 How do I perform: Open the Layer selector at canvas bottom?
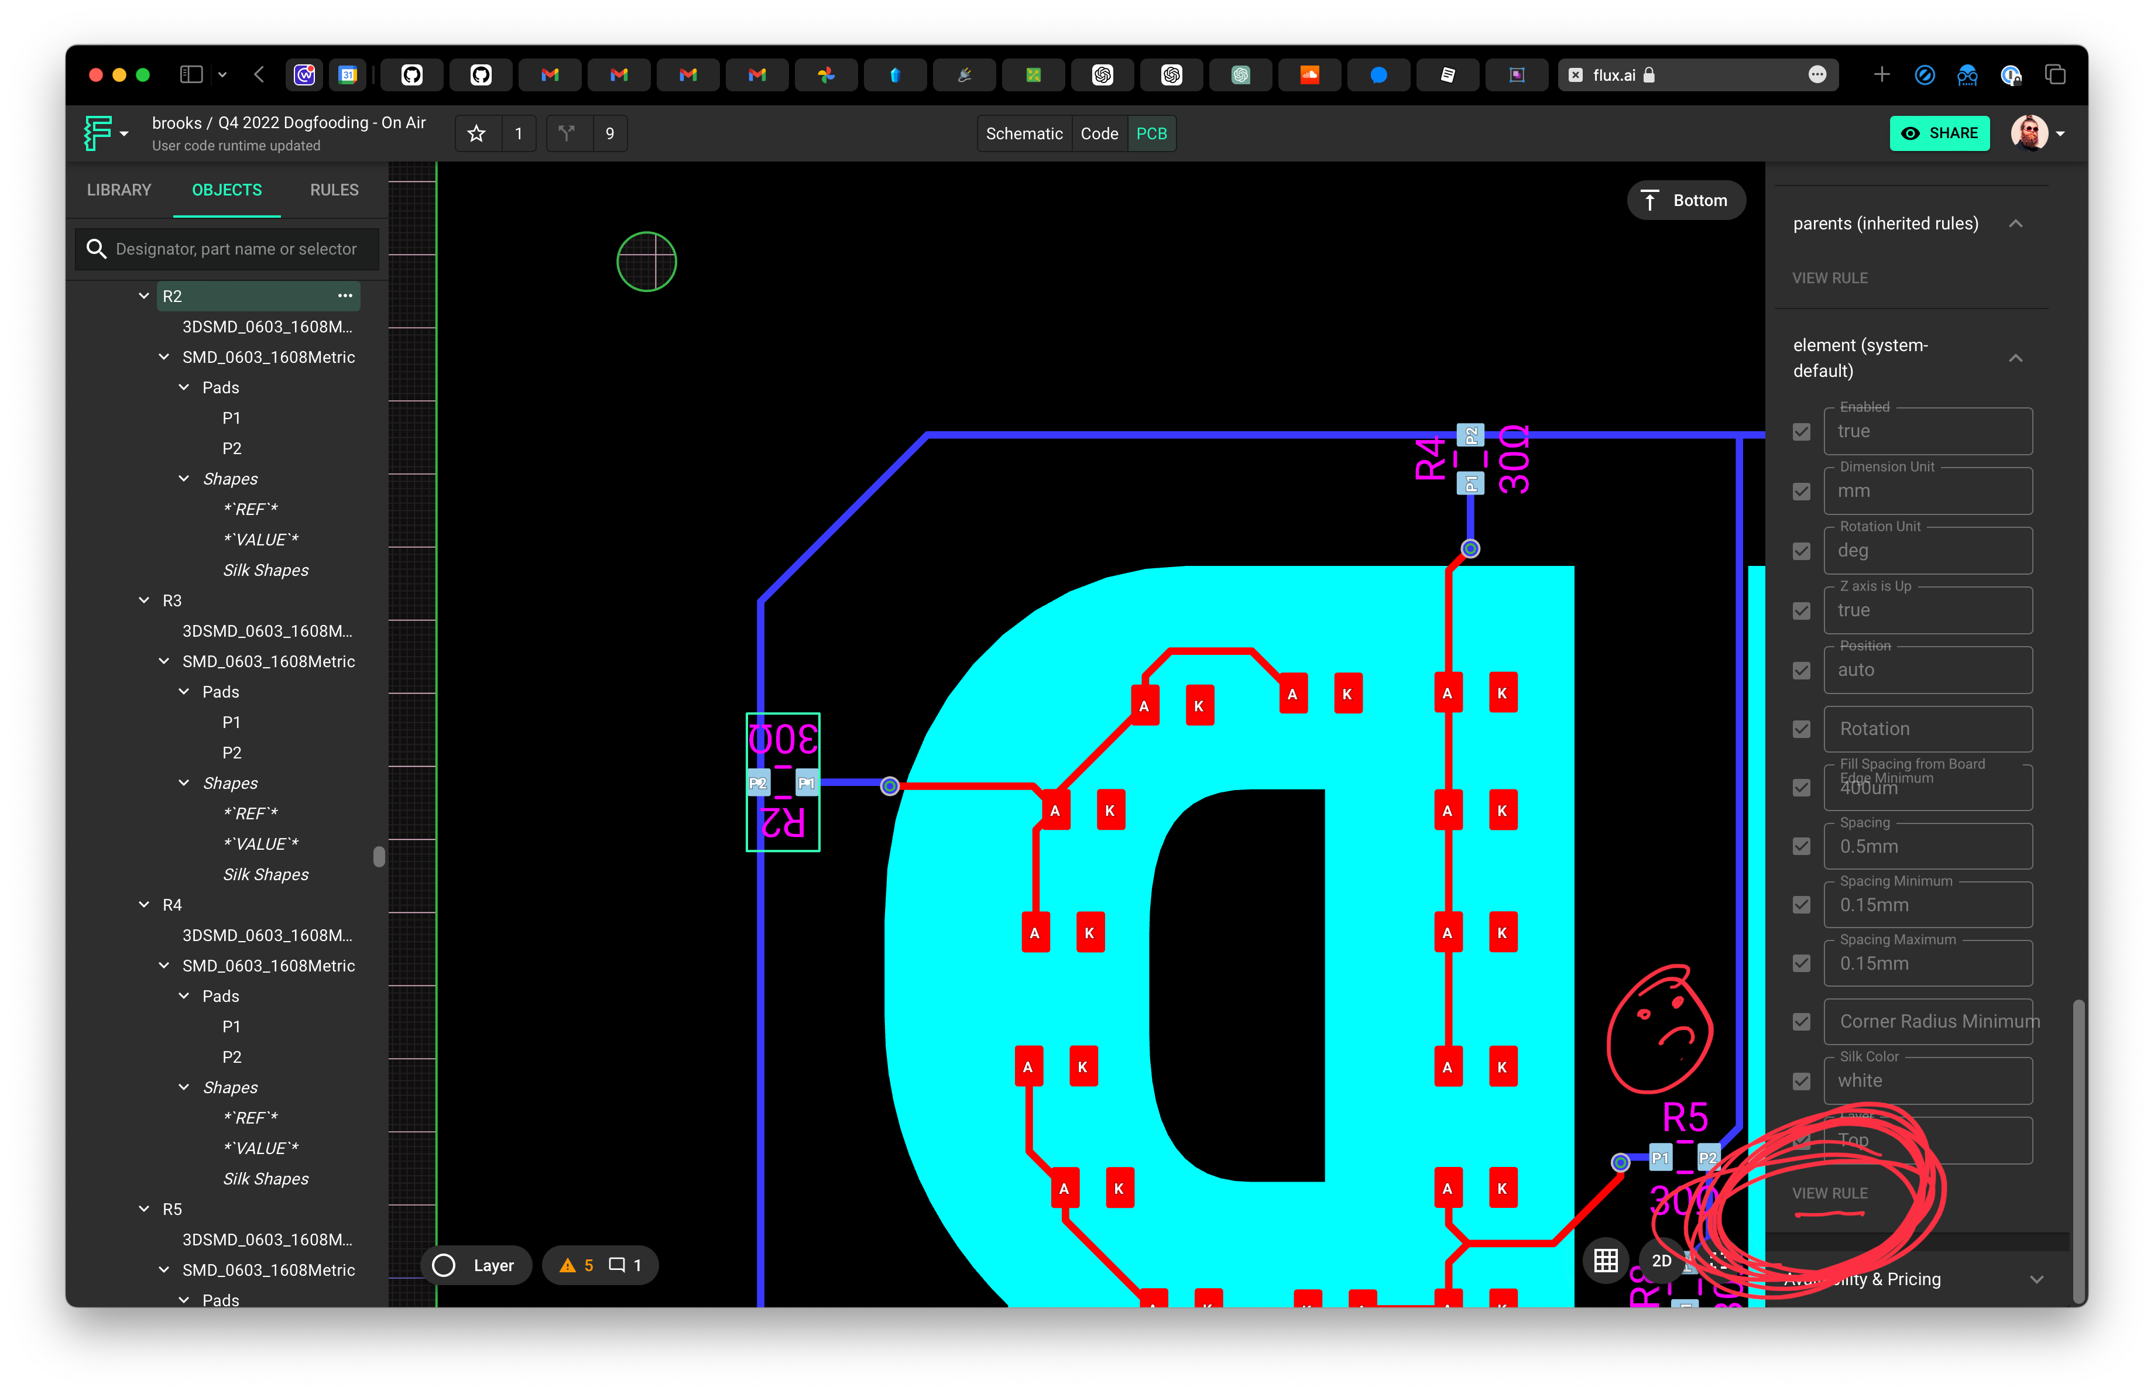click(x=476, y=1265)
